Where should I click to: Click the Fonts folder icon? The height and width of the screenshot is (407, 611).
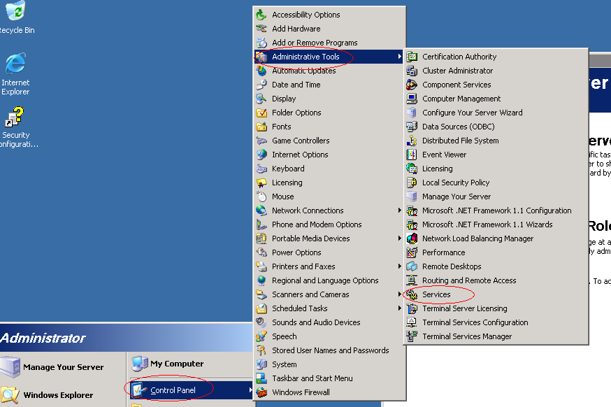[261, 127]
